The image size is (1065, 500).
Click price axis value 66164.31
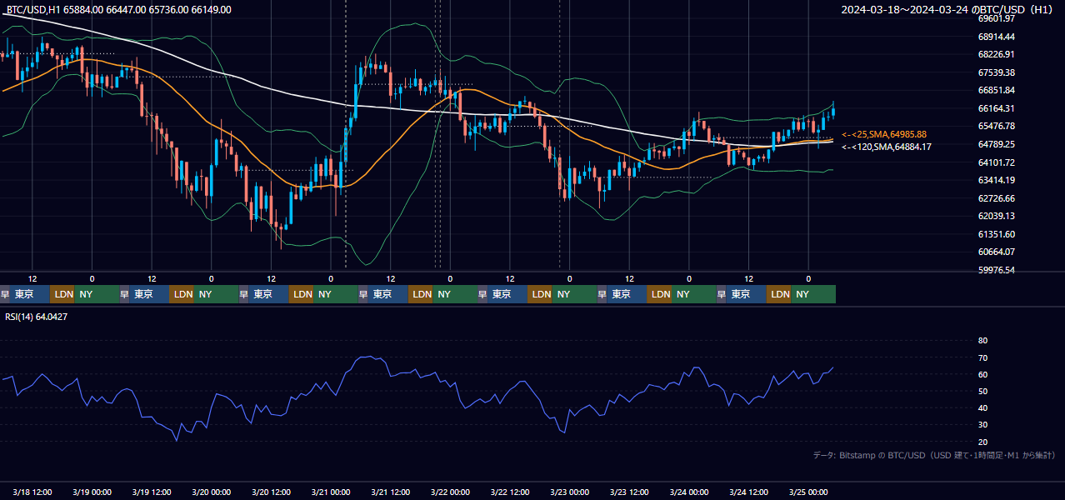996,108
